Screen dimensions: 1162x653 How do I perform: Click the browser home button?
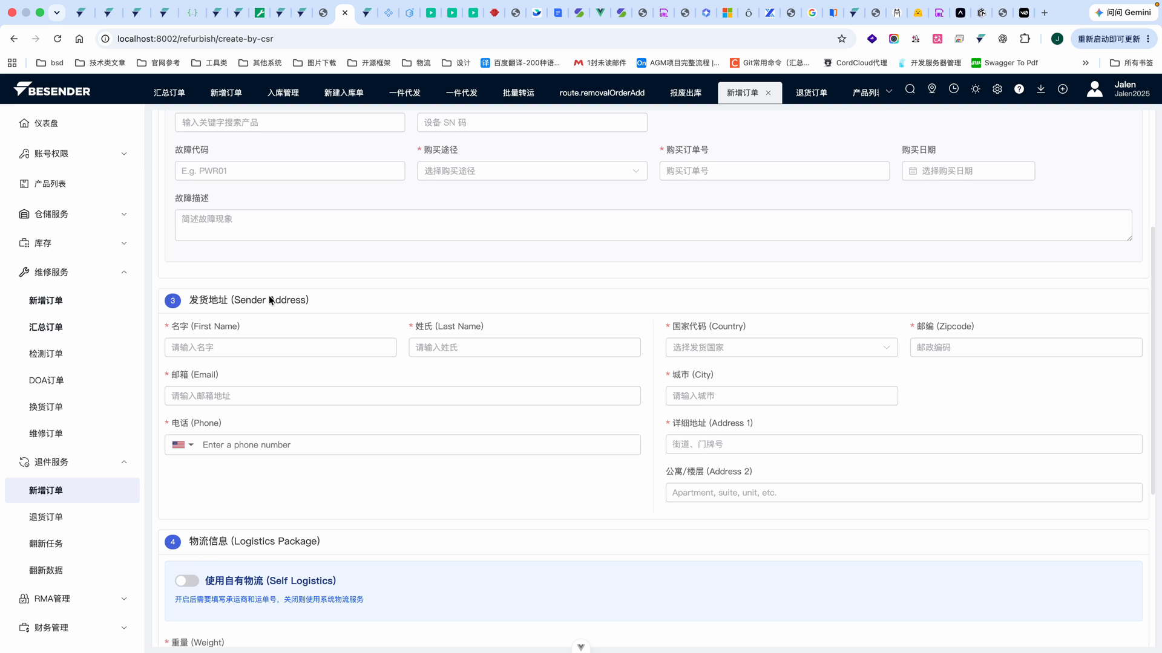79,39
